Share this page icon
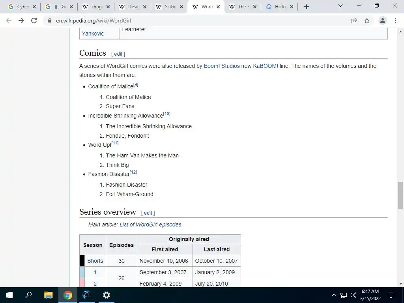Image resolution: width=404 pixels, height=303 pixels. (x=354, y=21)
